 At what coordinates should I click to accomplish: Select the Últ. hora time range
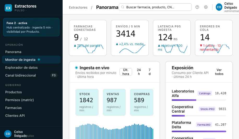coord(126,72)
